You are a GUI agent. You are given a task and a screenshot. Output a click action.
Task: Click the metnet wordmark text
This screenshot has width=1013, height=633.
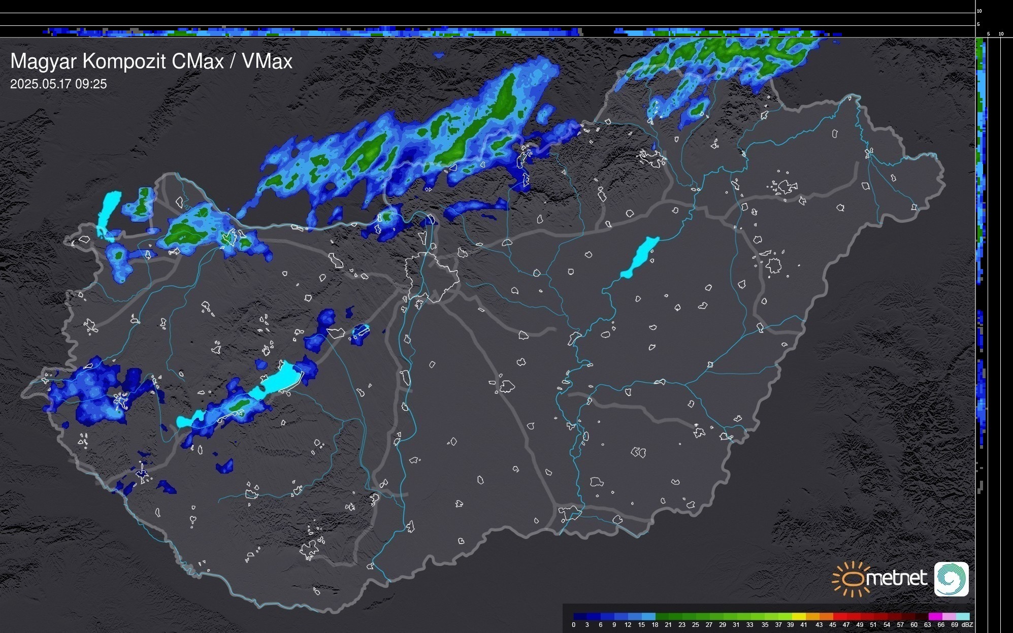896,578
